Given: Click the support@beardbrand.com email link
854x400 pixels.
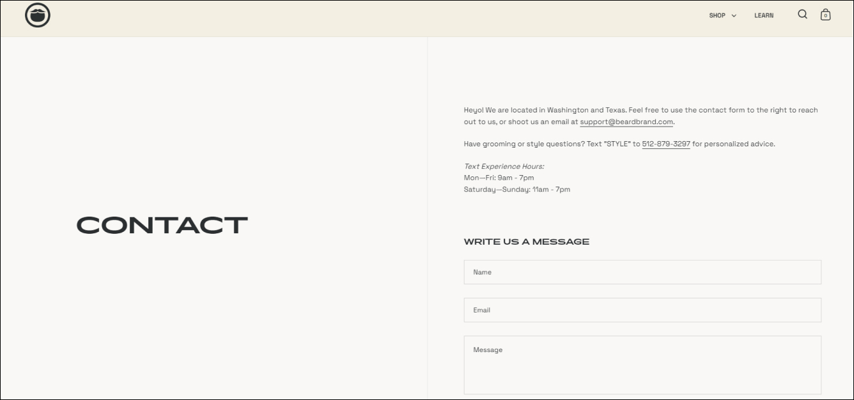Looking at the screenshot, I should [626, 122].
